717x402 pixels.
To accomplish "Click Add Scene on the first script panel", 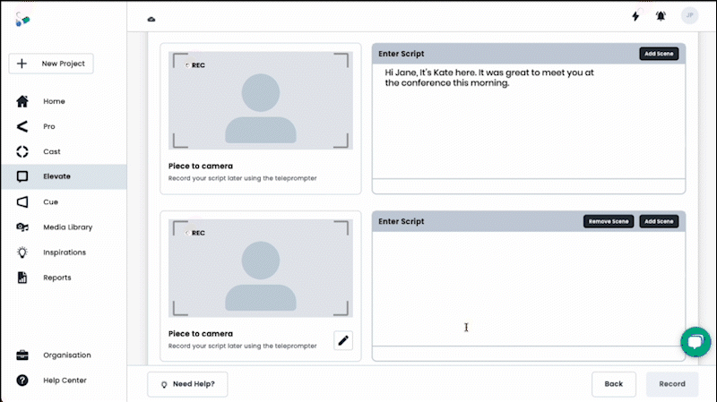I will (659, 54).
